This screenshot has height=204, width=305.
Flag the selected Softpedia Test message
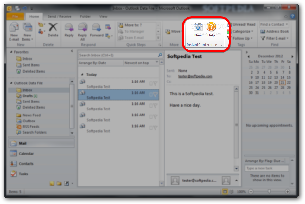(x=155, y=95)
